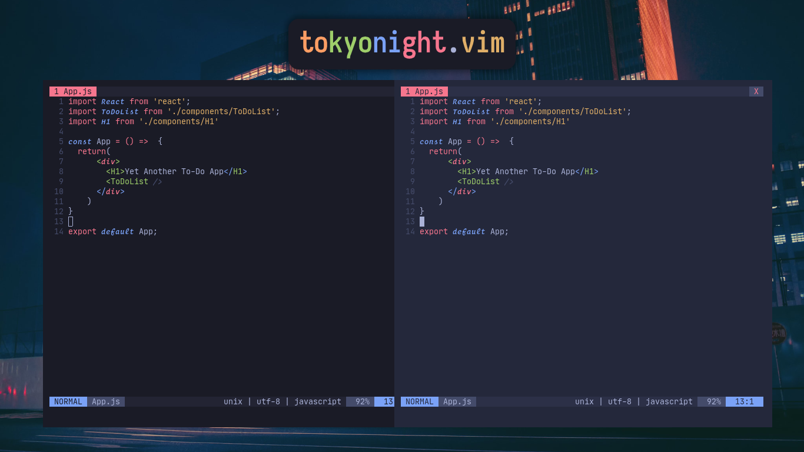Viewport: 804px width, 452px height.
Task: Click './components/ToDoList' string in right pane
Action: click(573, 111)
